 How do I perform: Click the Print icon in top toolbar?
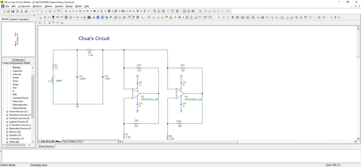pyautogui.click(x=26, y=11)
